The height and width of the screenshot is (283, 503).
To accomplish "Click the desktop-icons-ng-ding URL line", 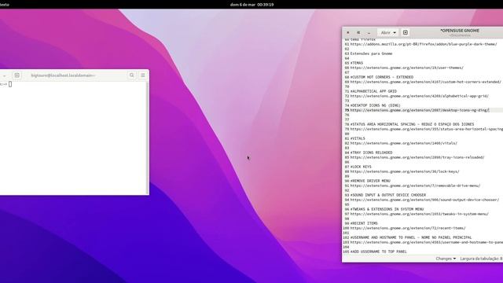I will pyautogui.click(x=420, y=110).
